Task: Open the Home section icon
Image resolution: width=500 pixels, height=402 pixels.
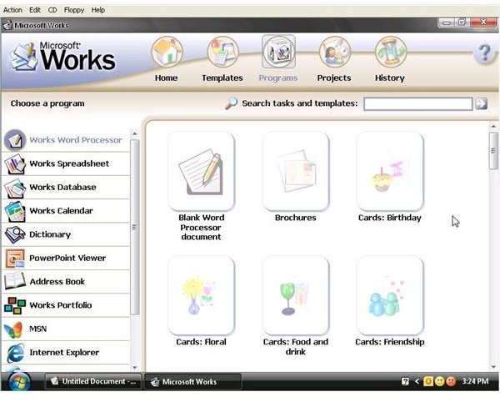Action: pyautogui.click(x=167, y=52)
